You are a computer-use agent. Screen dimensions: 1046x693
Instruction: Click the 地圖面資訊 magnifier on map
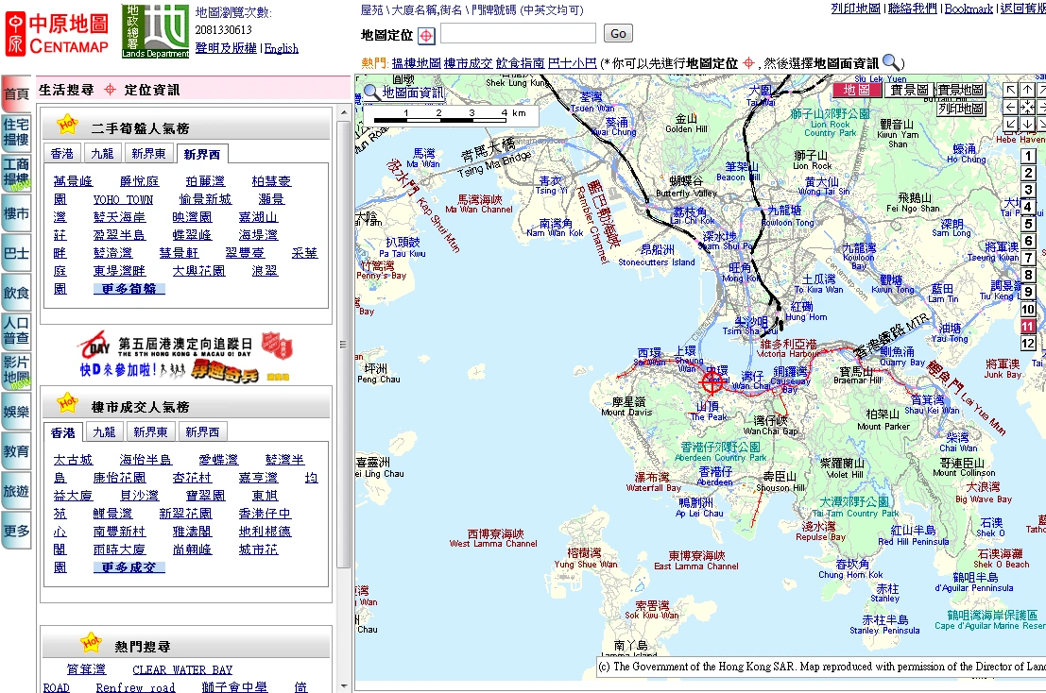(371, 93)
